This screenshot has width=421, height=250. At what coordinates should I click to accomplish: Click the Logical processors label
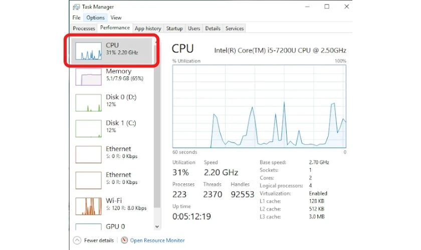point(281,185)
